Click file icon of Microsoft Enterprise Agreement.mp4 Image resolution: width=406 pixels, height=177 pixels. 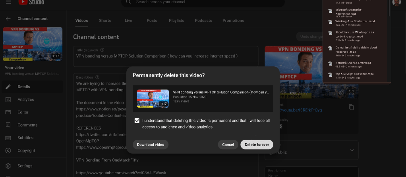[330, 11]
